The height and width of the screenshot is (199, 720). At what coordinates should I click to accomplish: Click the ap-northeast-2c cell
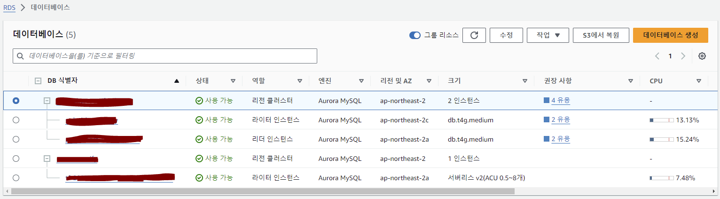tap(404, 120)
